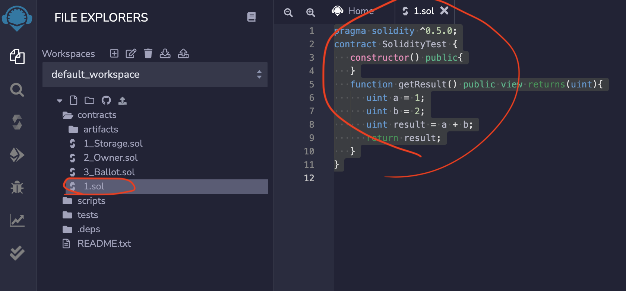Screen dimensions: 626x291
Task: Collapse the workspace root tree caret
Action: pyautogui.click(x=60, y=100)
